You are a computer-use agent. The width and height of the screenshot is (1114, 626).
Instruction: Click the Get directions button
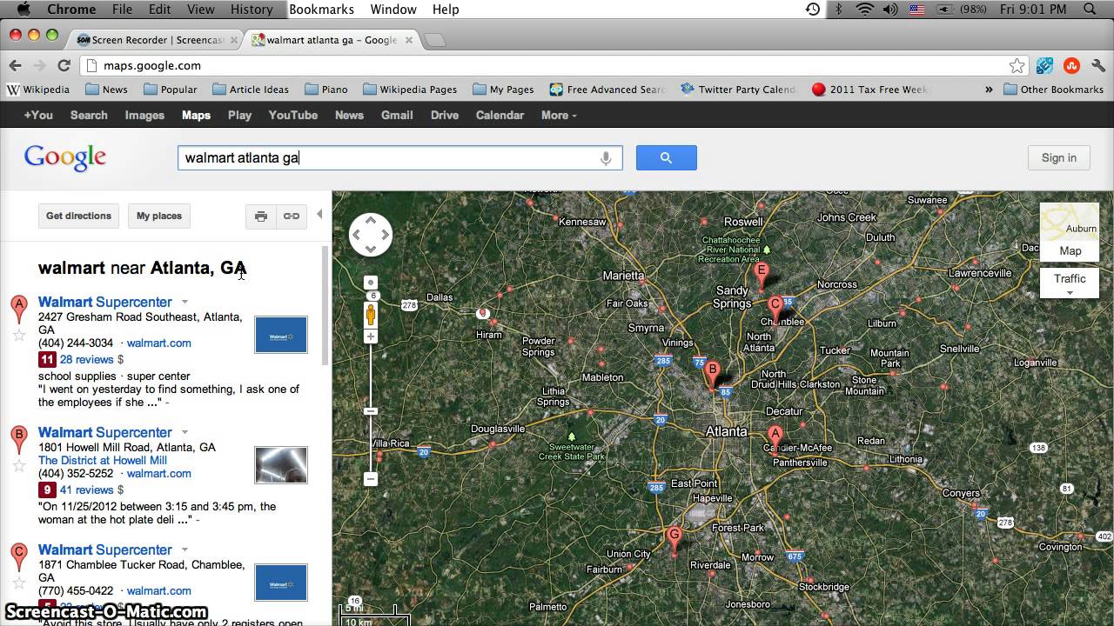[x=78, y=216]
